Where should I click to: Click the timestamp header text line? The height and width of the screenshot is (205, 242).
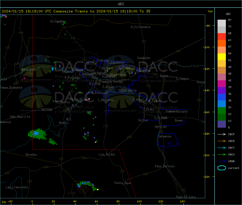[76, 11]
